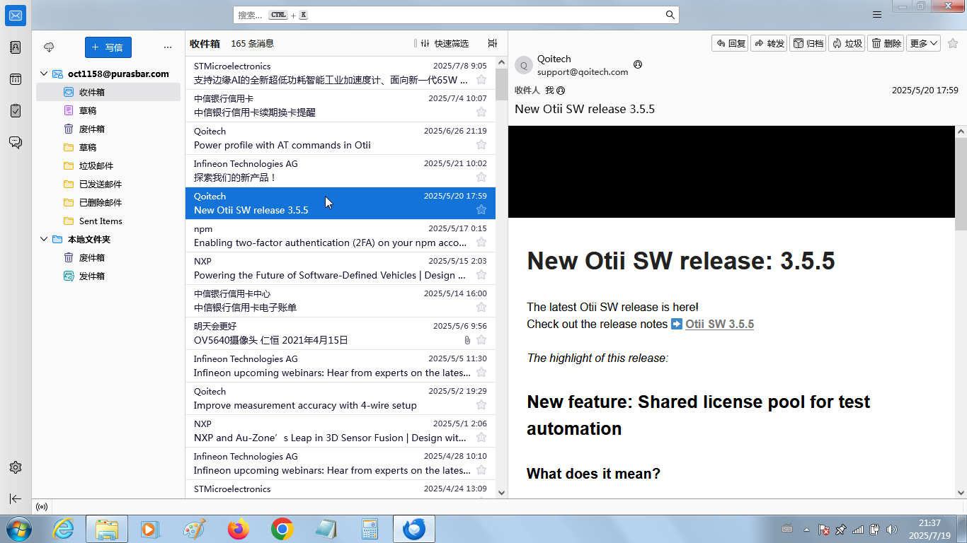Open Infineon upcoming webinars 2025/5/5 email
The image size is (967, 543).
341,366
